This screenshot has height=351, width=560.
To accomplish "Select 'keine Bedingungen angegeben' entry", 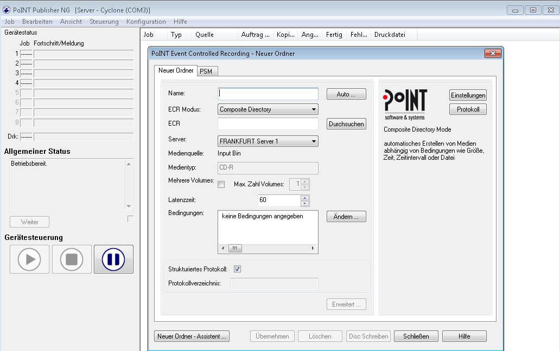I will pyautogui.click(x=263, y=216).
